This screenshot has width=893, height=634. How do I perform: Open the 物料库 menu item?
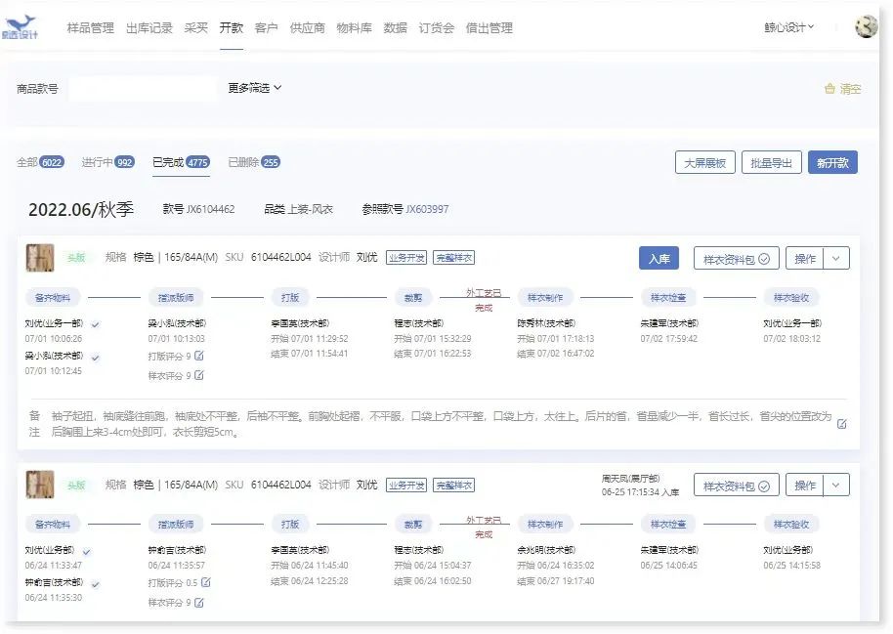point(357,28)
